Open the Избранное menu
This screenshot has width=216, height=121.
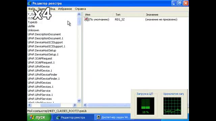click(65, 9)
